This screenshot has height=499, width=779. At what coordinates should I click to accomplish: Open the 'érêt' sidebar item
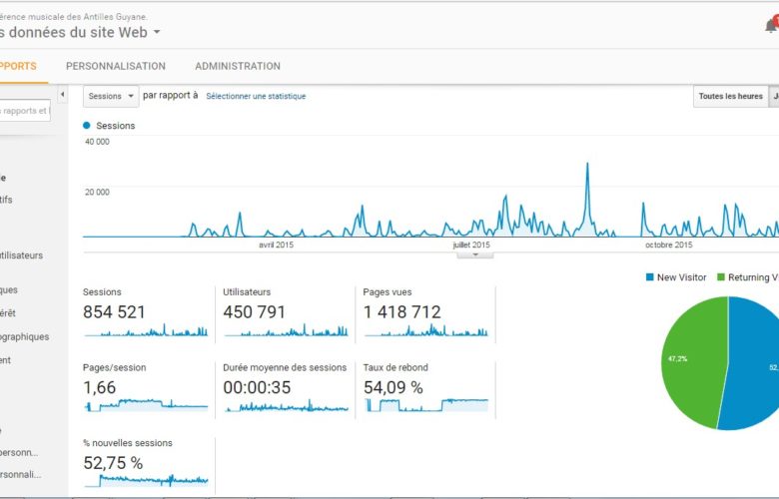(8, 313)
